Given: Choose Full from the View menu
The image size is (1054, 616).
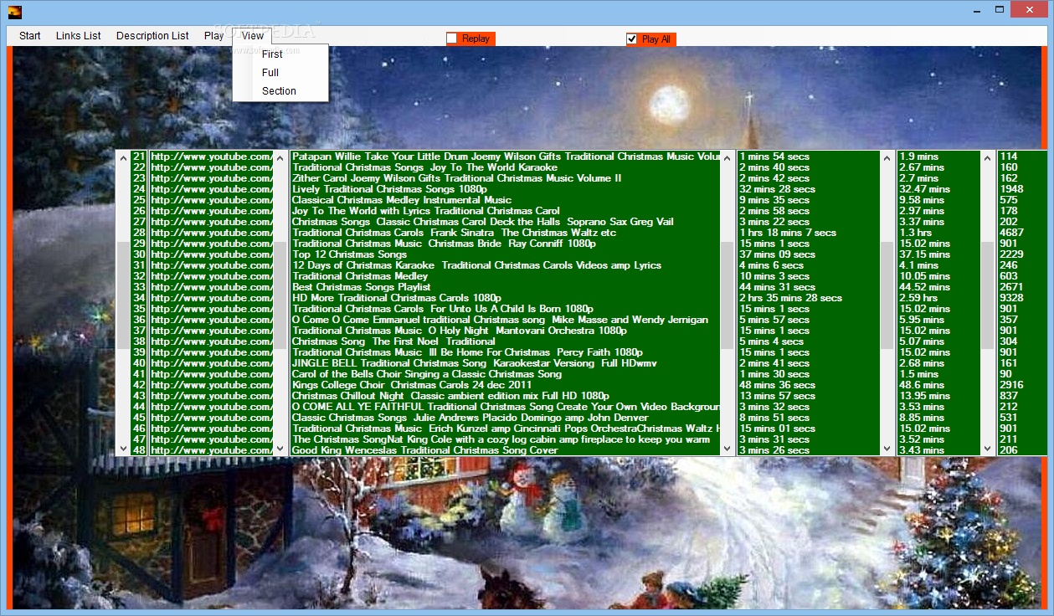Looking at the screenshot, I should (x=270, y=73).
